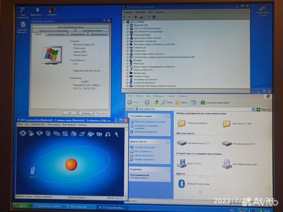
Task: Open Documents - User folder
Action: click(237, 124)
